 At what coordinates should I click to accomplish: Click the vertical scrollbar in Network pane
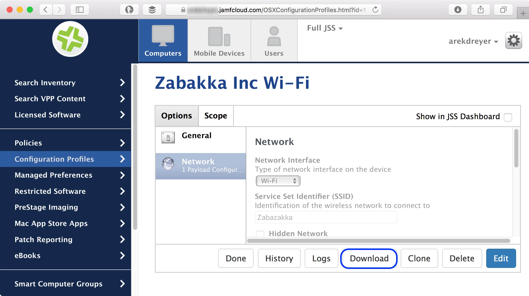pyautogui.click(x=516, y=148)
